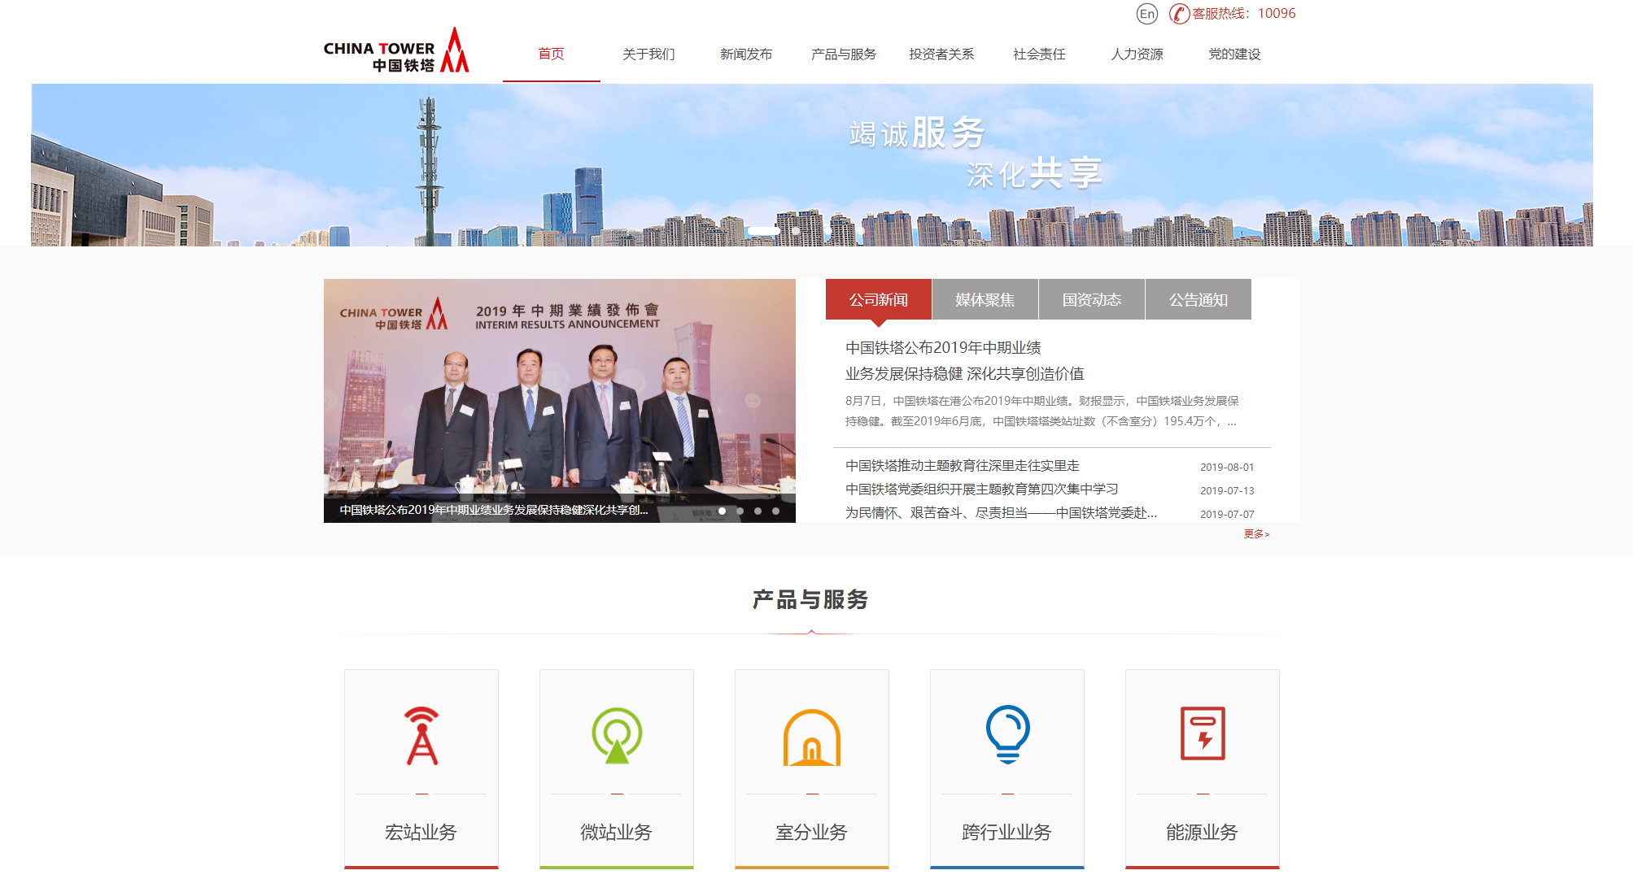Click the customer hotline phone icon
Viewport: 1633px width, 892px height.
tap(1179, 14)
